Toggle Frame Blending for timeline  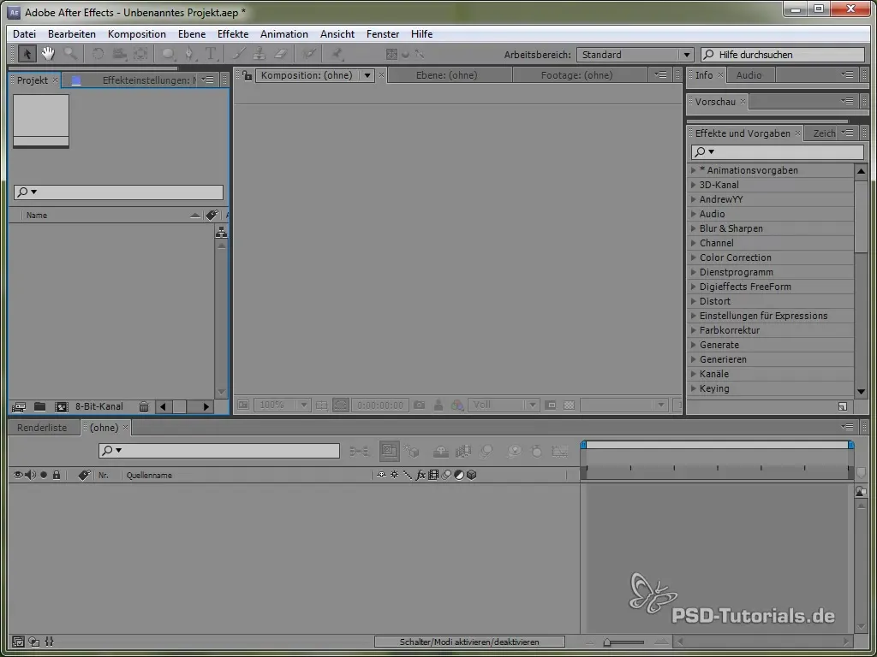pyautogui.click(x=463, y=451)
